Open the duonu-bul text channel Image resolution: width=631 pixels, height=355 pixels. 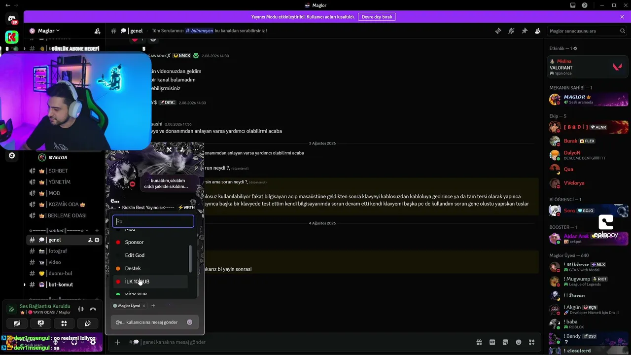click(64, 274)
